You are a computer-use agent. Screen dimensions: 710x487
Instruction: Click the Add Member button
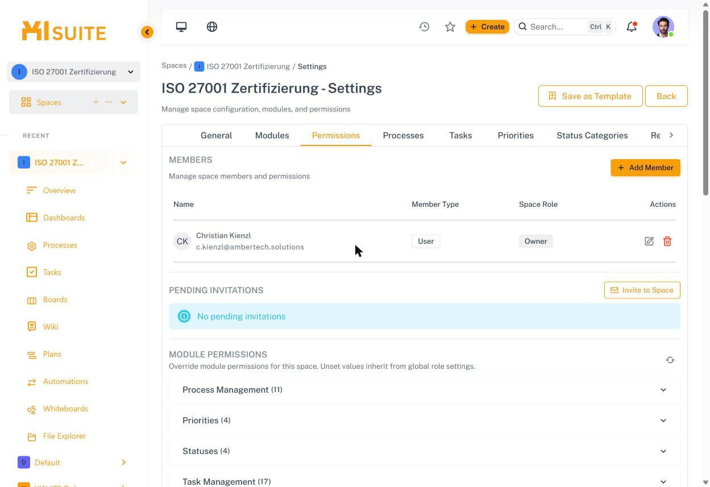(645, 168)
